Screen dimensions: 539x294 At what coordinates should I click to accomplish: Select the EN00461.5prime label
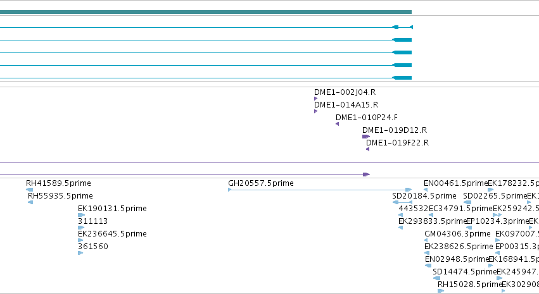[x=456, y=183]
